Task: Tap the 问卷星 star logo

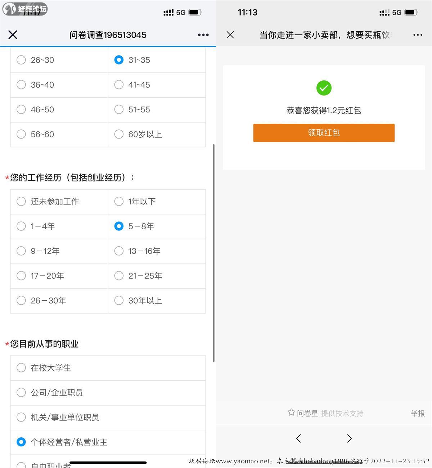Action: point(291,412)
